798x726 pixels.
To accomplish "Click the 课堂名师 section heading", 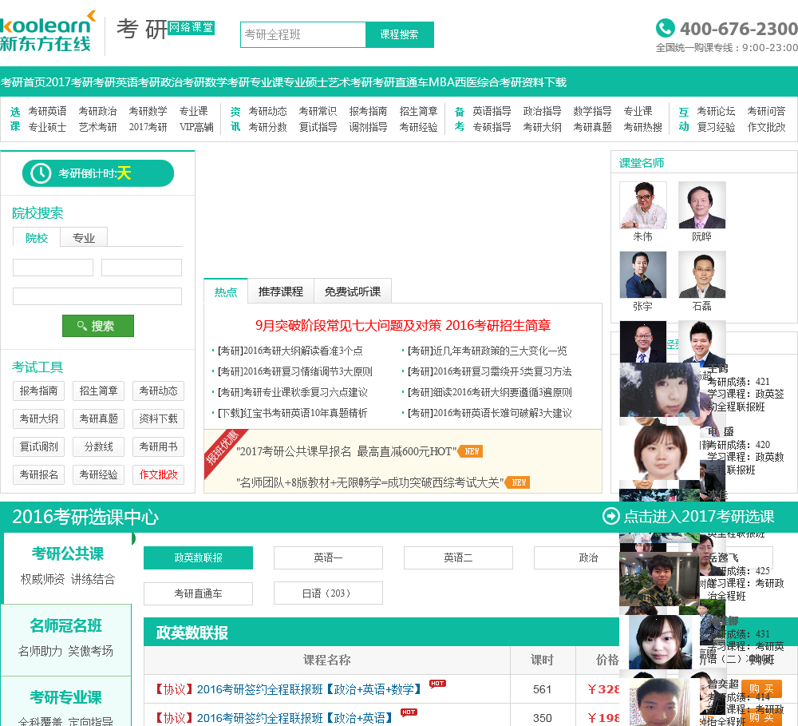I will 642,163.
